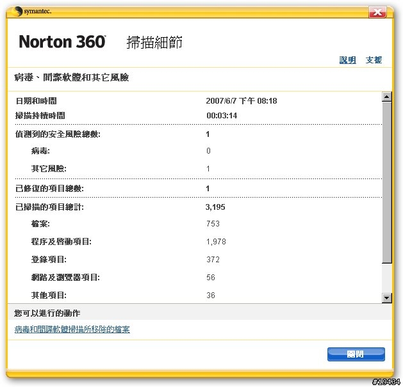Click the vertical scrollbar thumb

tap(387, 182)
